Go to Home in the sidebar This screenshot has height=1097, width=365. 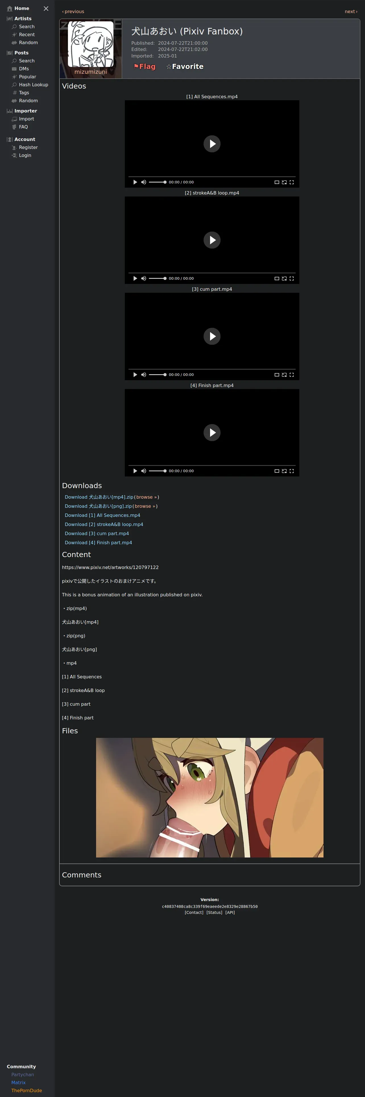[18, 9]
